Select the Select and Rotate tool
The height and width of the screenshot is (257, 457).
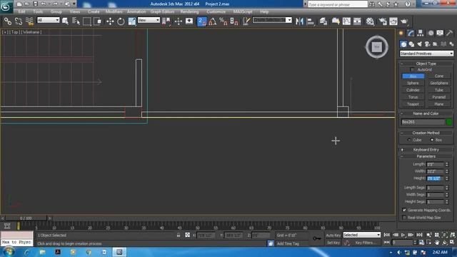[x=121, y=21]
